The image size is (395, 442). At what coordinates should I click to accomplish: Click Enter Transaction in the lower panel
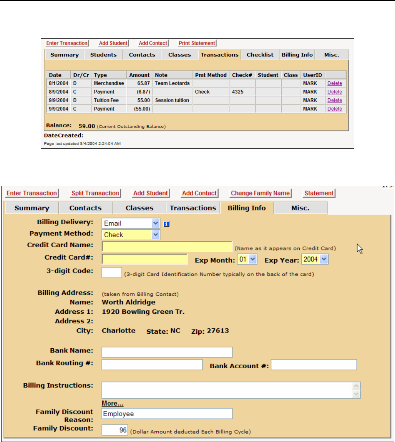pos(32,193)
